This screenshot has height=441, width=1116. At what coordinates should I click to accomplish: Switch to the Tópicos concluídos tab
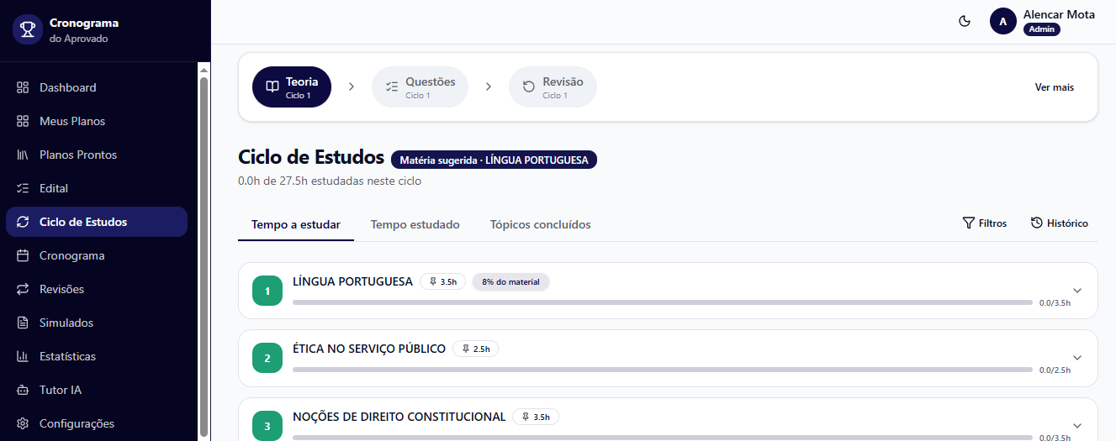(x=541, y=224)
